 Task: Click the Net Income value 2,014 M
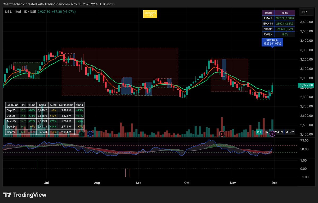point(66,132)
